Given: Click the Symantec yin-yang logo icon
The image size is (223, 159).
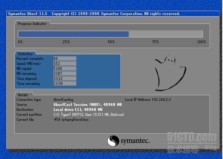Looking at the screenshot, I should pos(113,141).
